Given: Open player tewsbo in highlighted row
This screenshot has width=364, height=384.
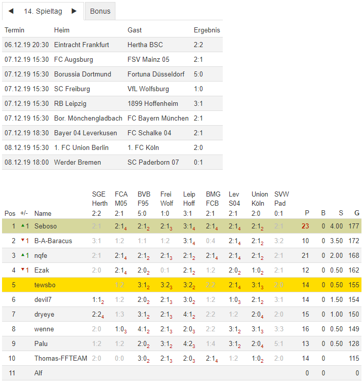Looking at the screenshot, I should click(45, 285).
